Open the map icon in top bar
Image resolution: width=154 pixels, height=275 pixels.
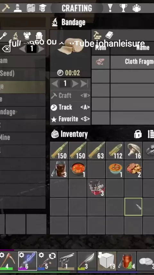(x=31, y=8)
